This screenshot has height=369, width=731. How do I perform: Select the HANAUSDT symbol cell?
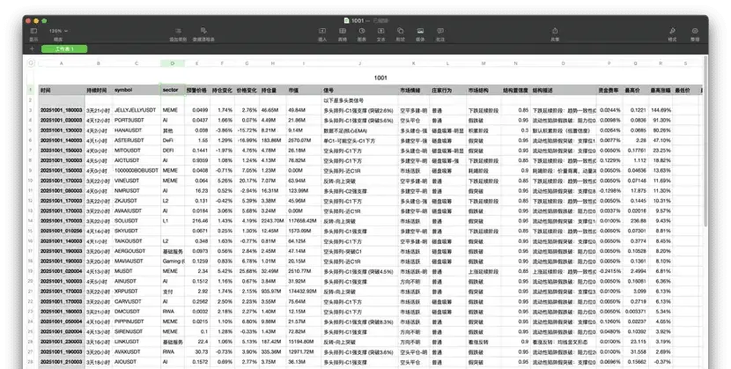tap(137, 130)
